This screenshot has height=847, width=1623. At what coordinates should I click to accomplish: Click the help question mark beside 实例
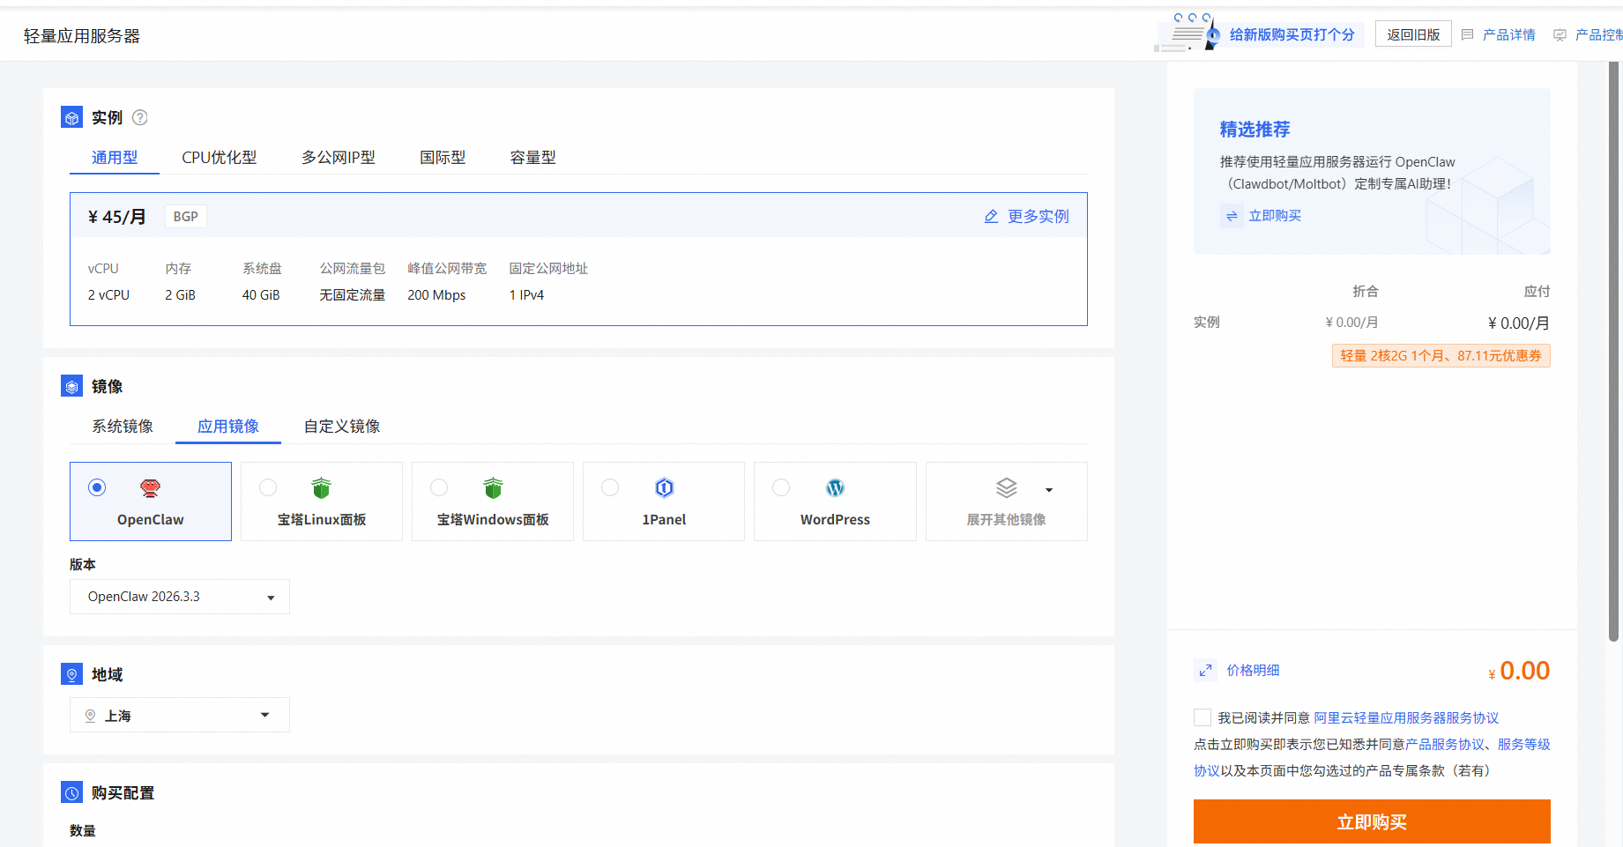pyautogui.click(x=139, y=118)
